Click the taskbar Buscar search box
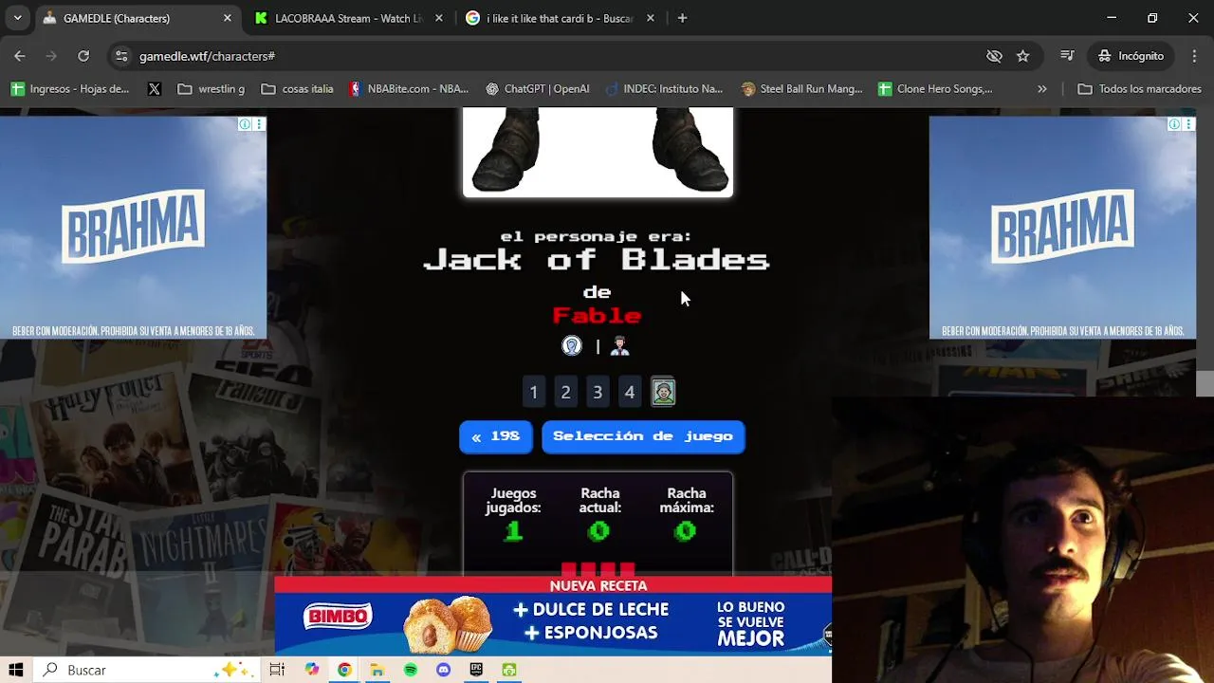 click(x=148, y=670)
